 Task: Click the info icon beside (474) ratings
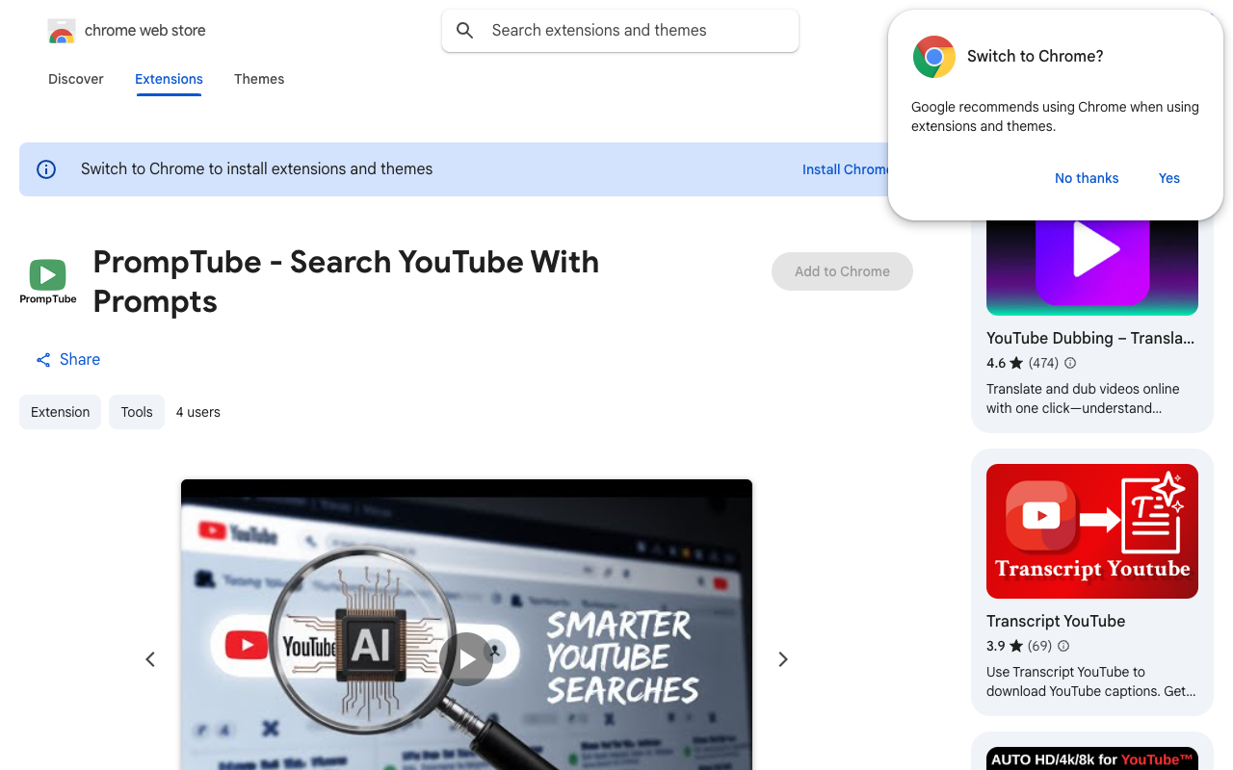point(1070,363)
